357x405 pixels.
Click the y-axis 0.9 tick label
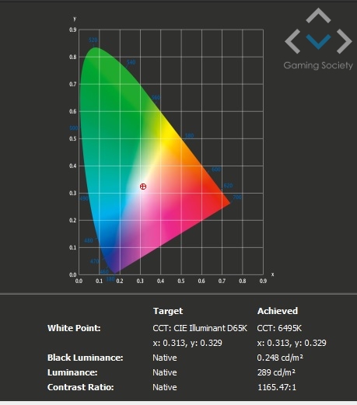tap(73, 30)
